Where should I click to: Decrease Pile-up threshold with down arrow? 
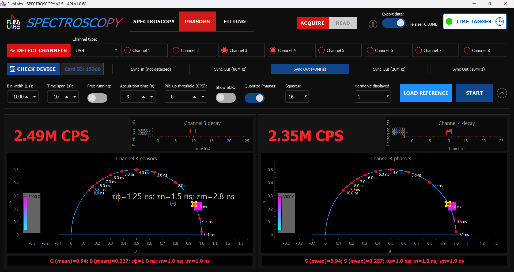click(x=203, y=97)
